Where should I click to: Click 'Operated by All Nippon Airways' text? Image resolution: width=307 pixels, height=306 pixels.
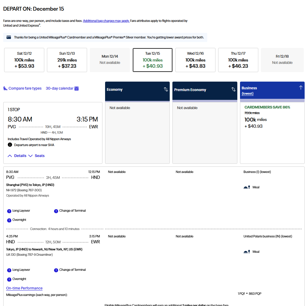28,195
